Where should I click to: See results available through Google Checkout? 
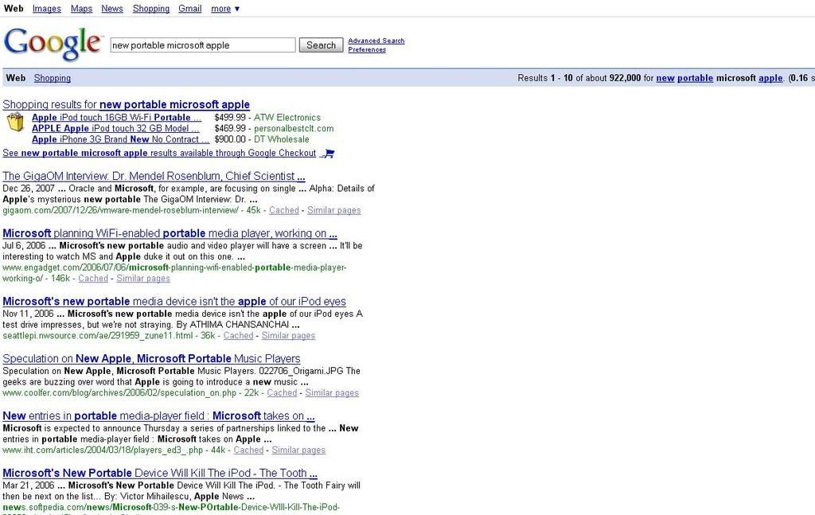coord(159,154)
